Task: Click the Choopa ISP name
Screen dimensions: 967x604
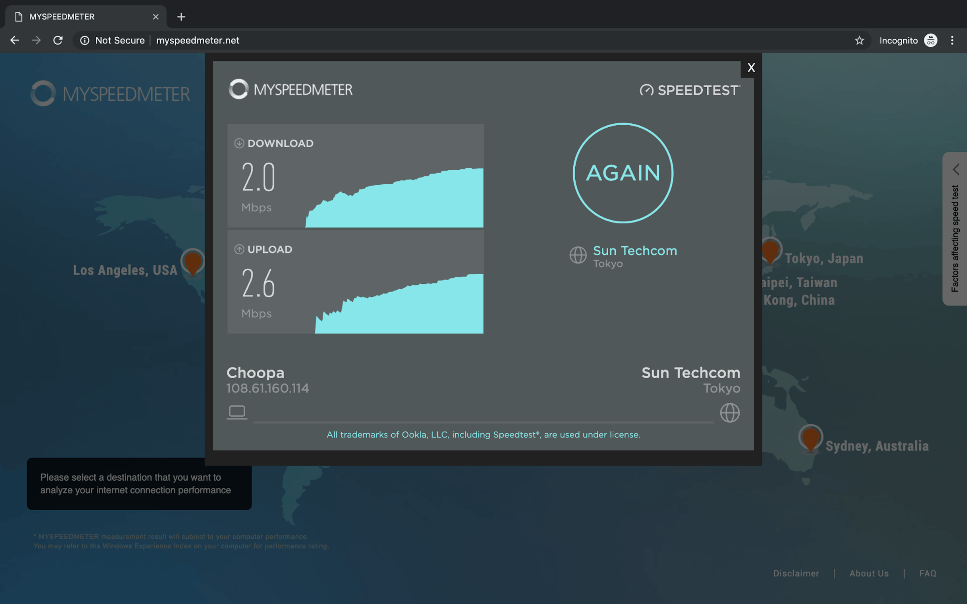Action: (x=255, y=373)
